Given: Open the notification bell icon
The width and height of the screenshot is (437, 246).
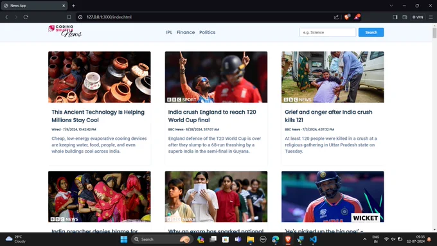Looking at the screenshot, I should point(429,240).
